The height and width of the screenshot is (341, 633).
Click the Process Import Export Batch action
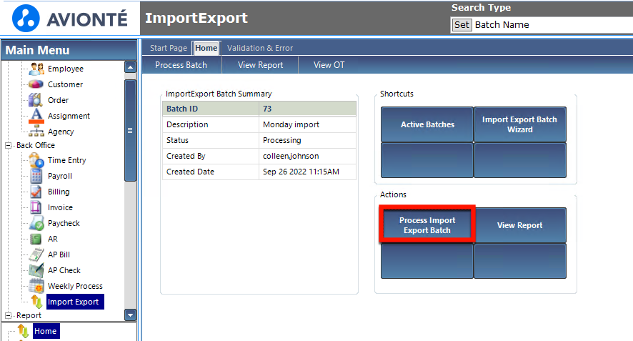pyautogui.click(x=427, y=225)
